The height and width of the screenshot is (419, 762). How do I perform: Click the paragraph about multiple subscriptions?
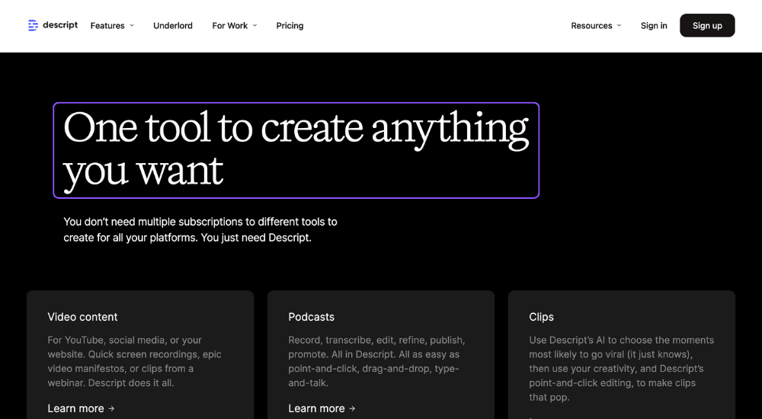click(200, 229)
